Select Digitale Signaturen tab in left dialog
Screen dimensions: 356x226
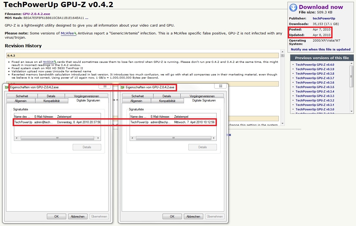click(88, 100)
